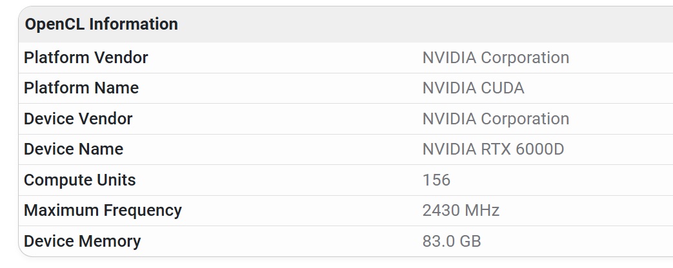Screen dimensions: 673x268
Task: Select the NVIDIA Corporation value beside Device Vendor
Action: coord(496,119)
